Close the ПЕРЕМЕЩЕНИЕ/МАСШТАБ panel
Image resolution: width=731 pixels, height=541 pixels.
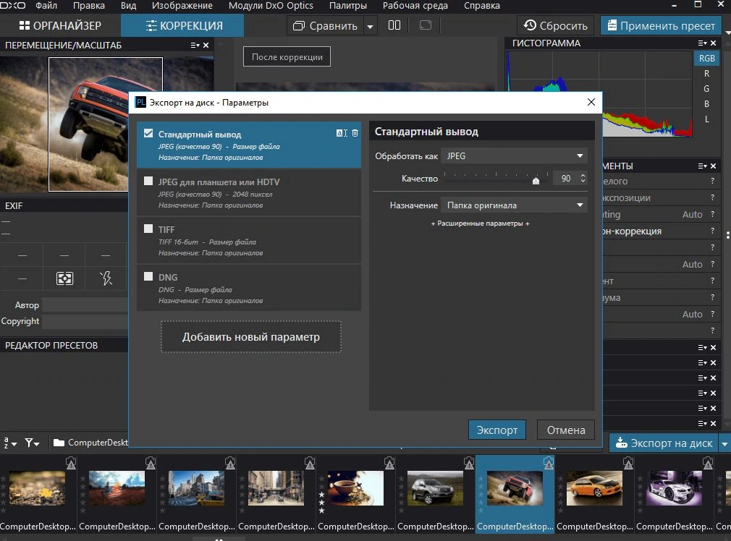coord(206,45)
